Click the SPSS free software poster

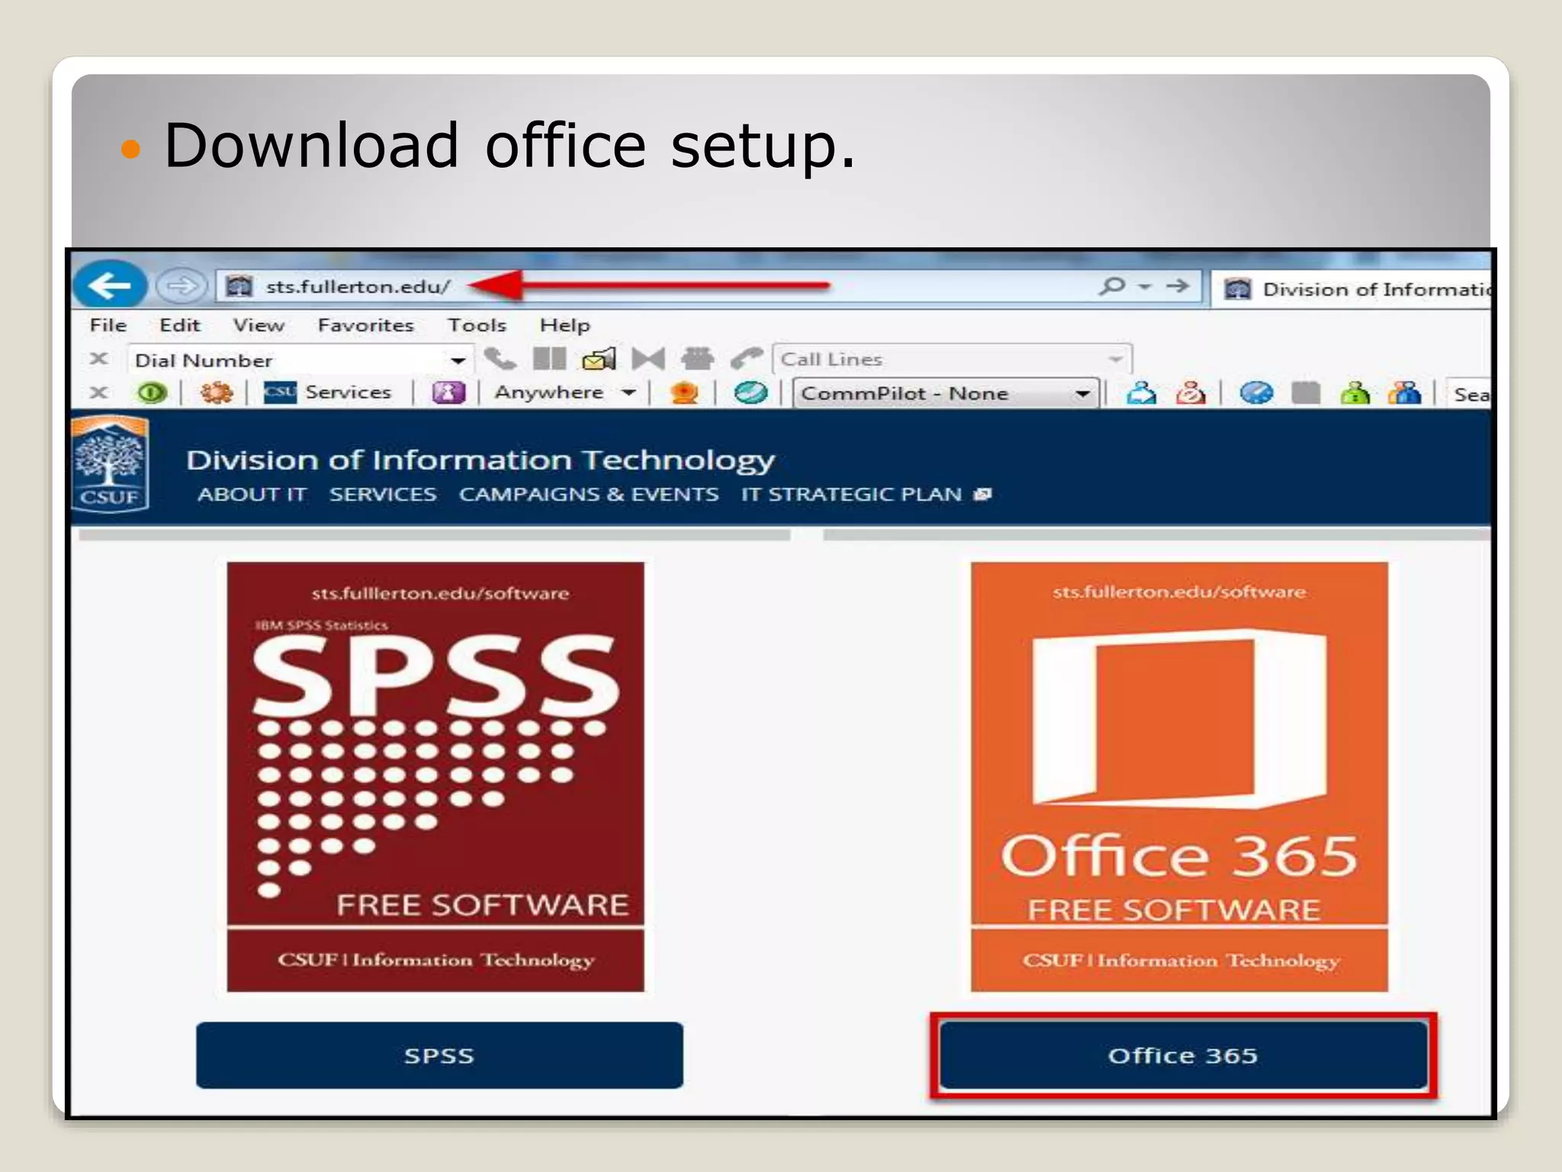435,777
